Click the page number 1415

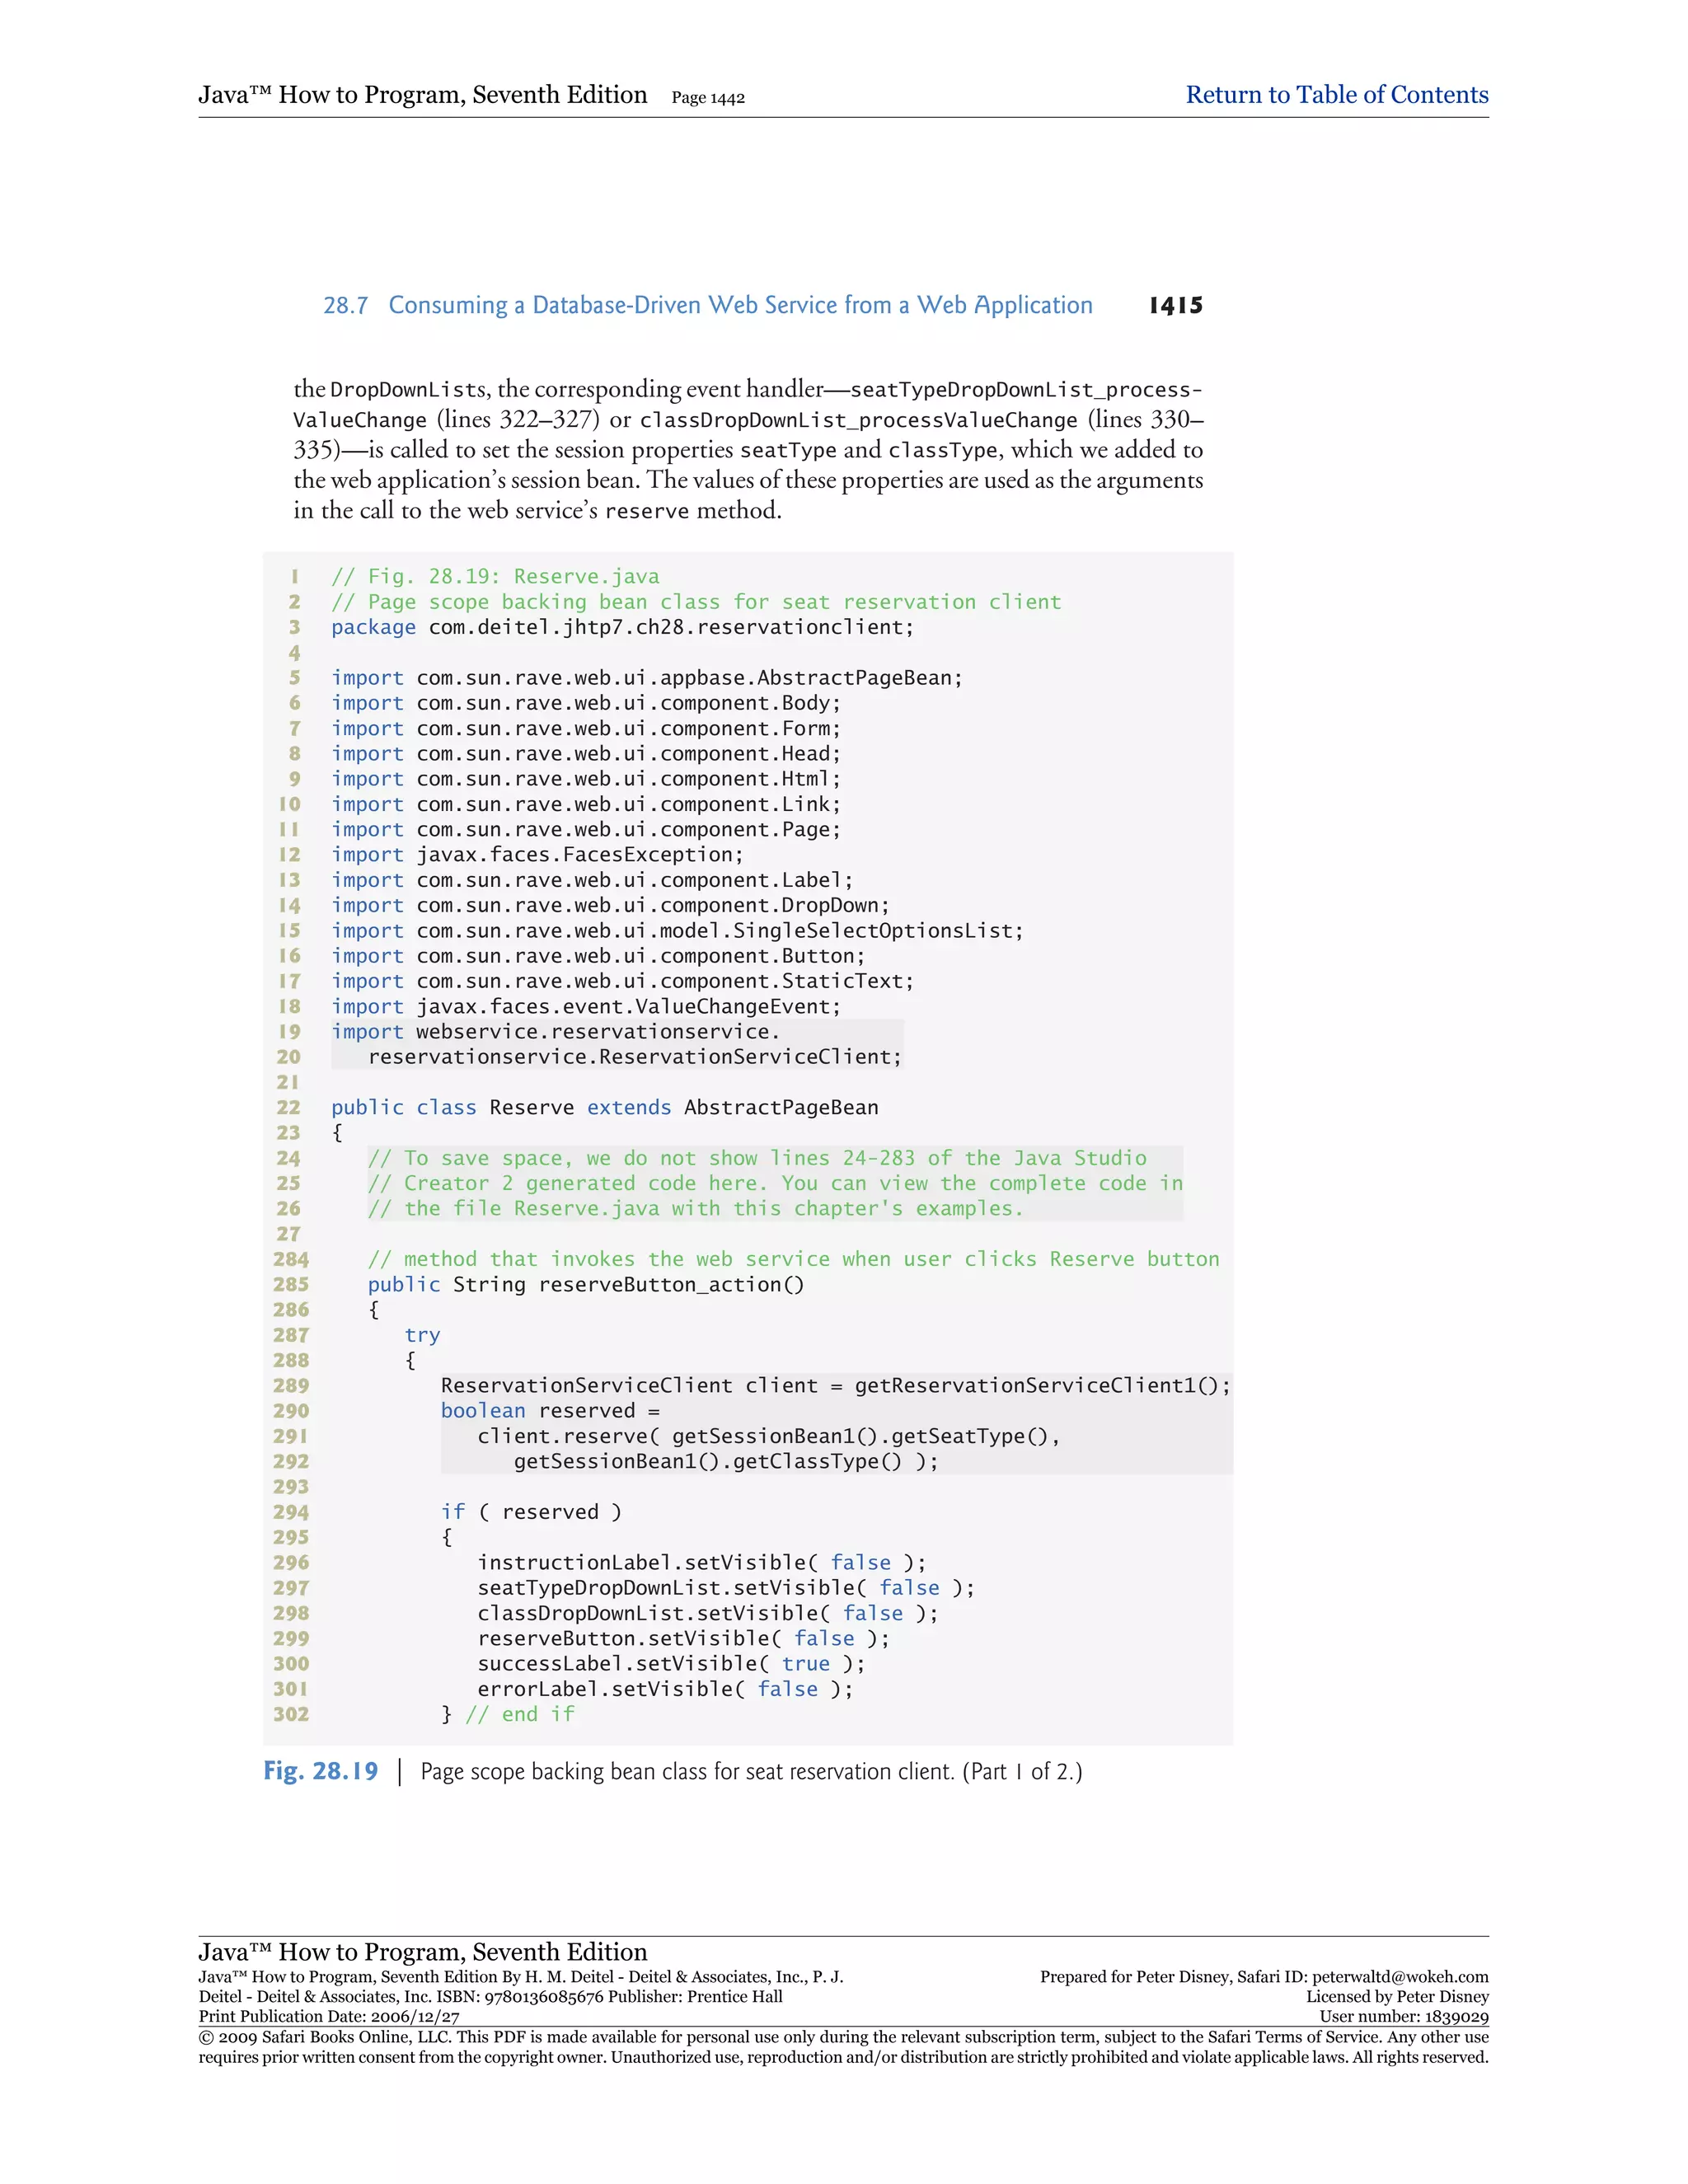point(1175,305)
